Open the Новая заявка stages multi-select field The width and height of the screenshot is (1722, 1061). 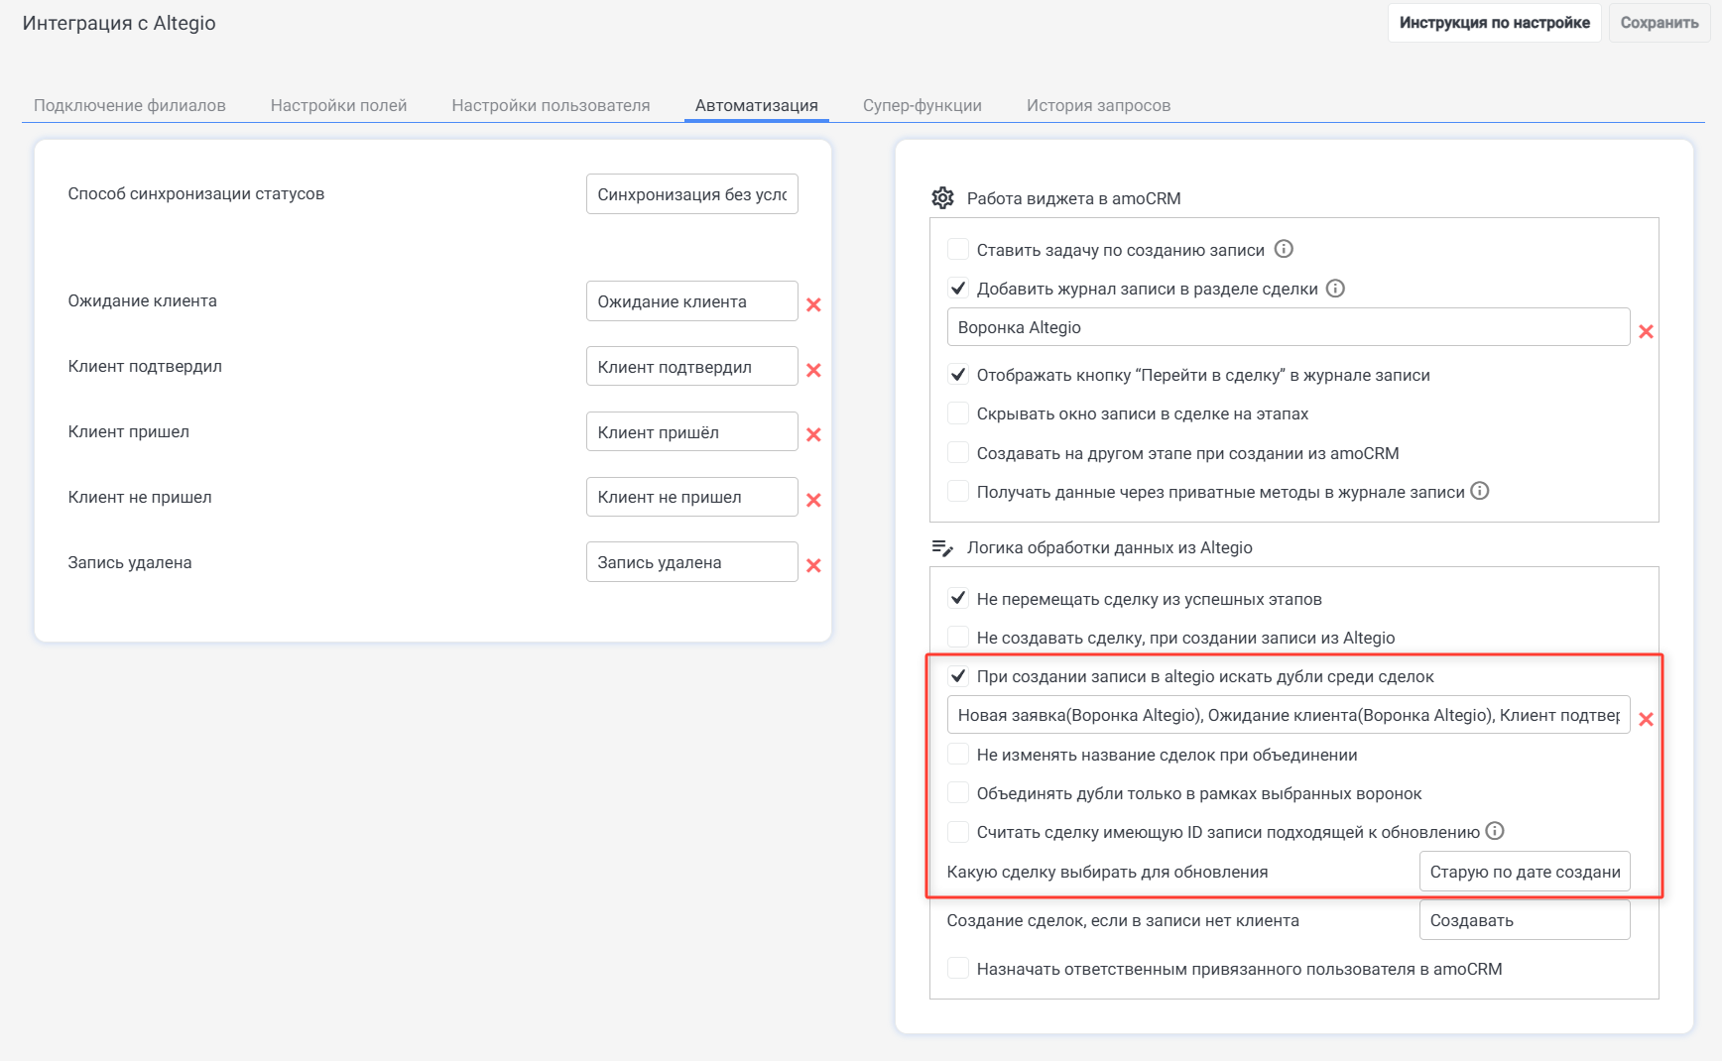(1289, 715)
